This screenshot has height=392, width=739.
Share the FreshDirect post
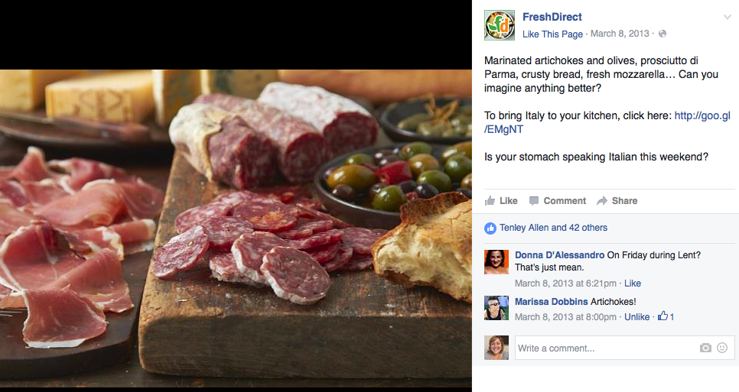pos(617,201)
